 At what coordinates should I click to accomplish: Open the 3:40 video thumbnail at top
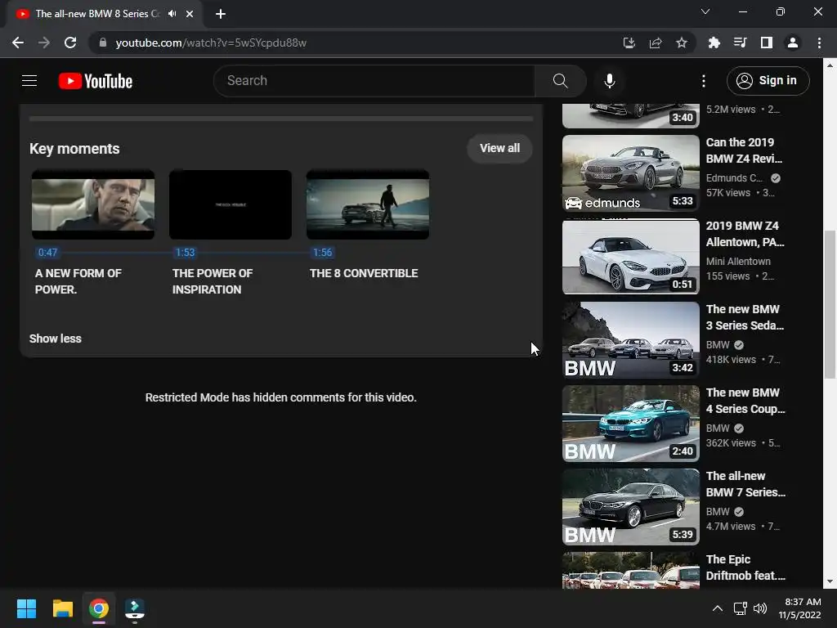(x=631, y=115)
